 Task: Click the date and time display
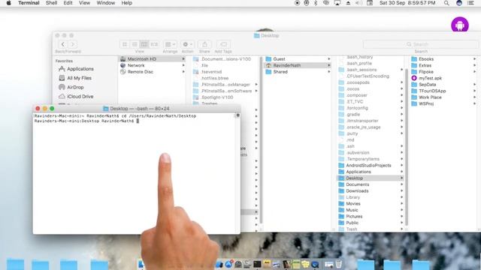point(407,3)
